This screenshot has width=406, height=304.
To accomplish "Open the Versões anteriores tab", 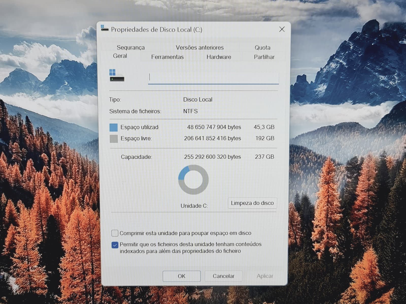I will [x=200, y=48].
